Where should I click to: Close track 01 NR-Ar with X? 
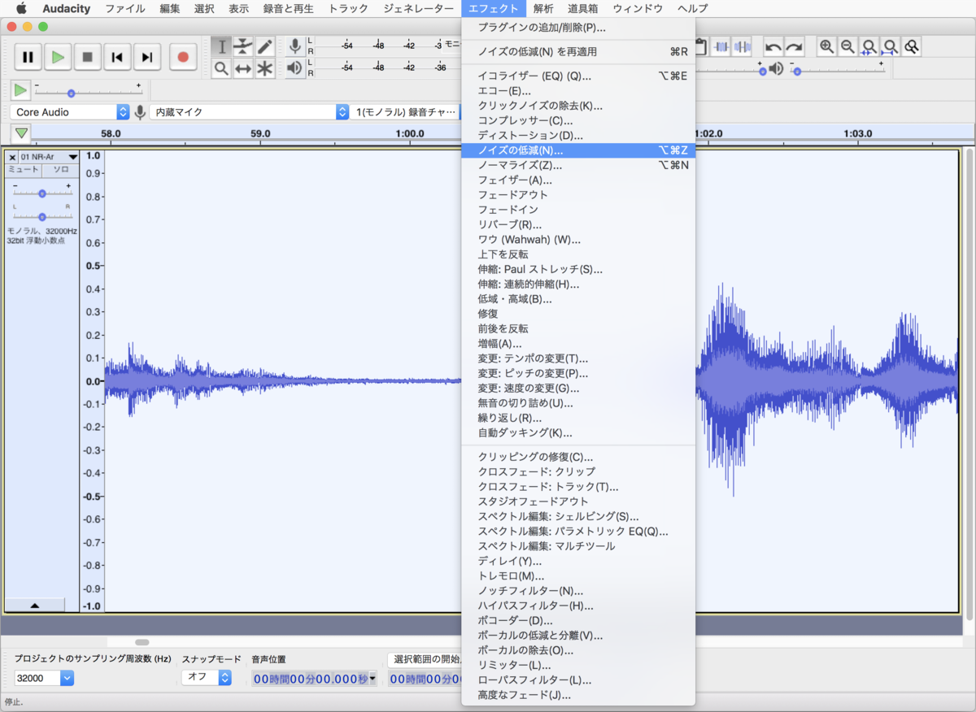tap(12, 157)
